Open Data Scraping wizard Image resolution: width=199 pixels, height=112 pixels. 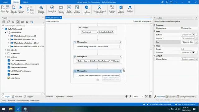pyautogui.click(x=69, y=9)
